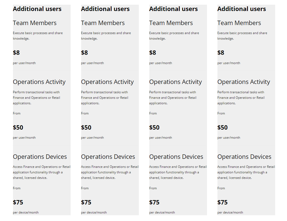
Task: Click "Operations Activity" in the fourth column
Action: coord(243,82)
